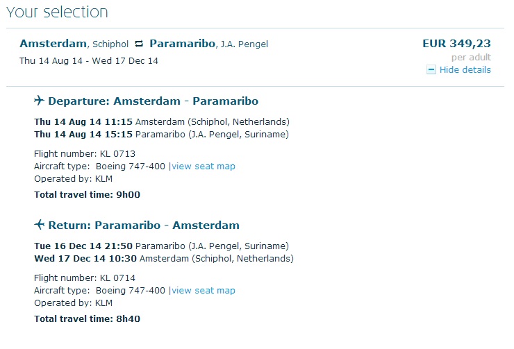Select the Return: Paramaribo - Amsterdam heading

(144, 225)
